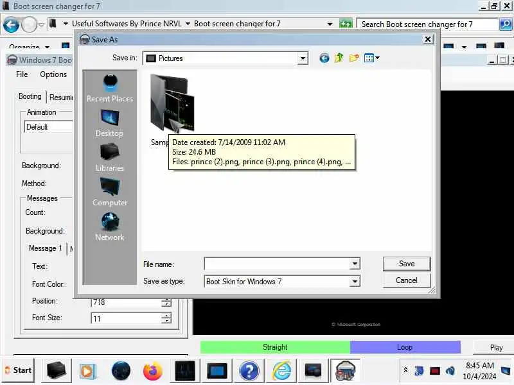This screenshot has width=514, height=385.
Task: Go to Desktop in Save As sidebar
Action: tap(110, 123)
